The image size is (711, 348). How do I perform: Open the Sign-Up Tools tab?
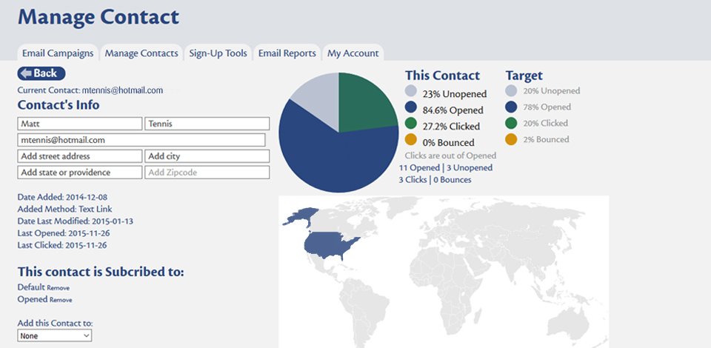pos(218,53)
